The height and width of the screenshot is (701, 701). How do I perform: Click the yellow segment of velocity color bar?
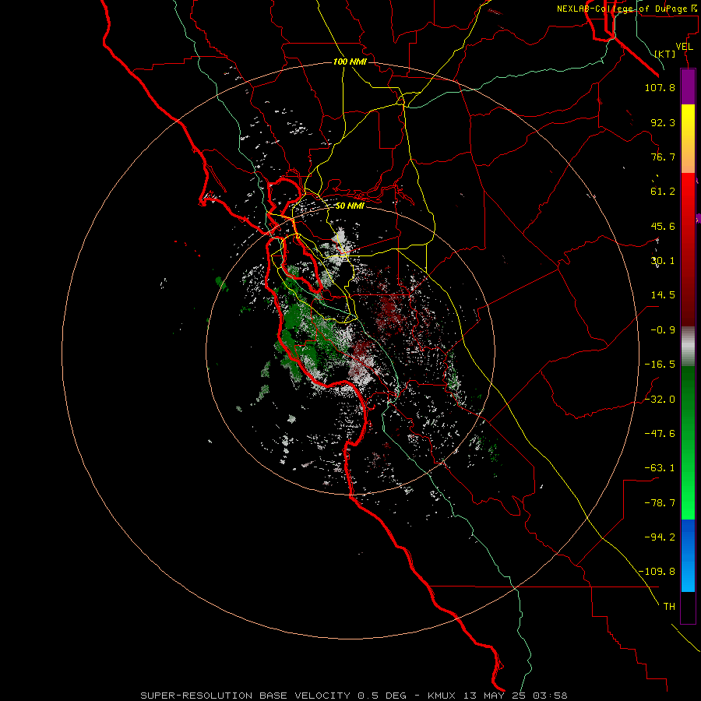point(688,139)
